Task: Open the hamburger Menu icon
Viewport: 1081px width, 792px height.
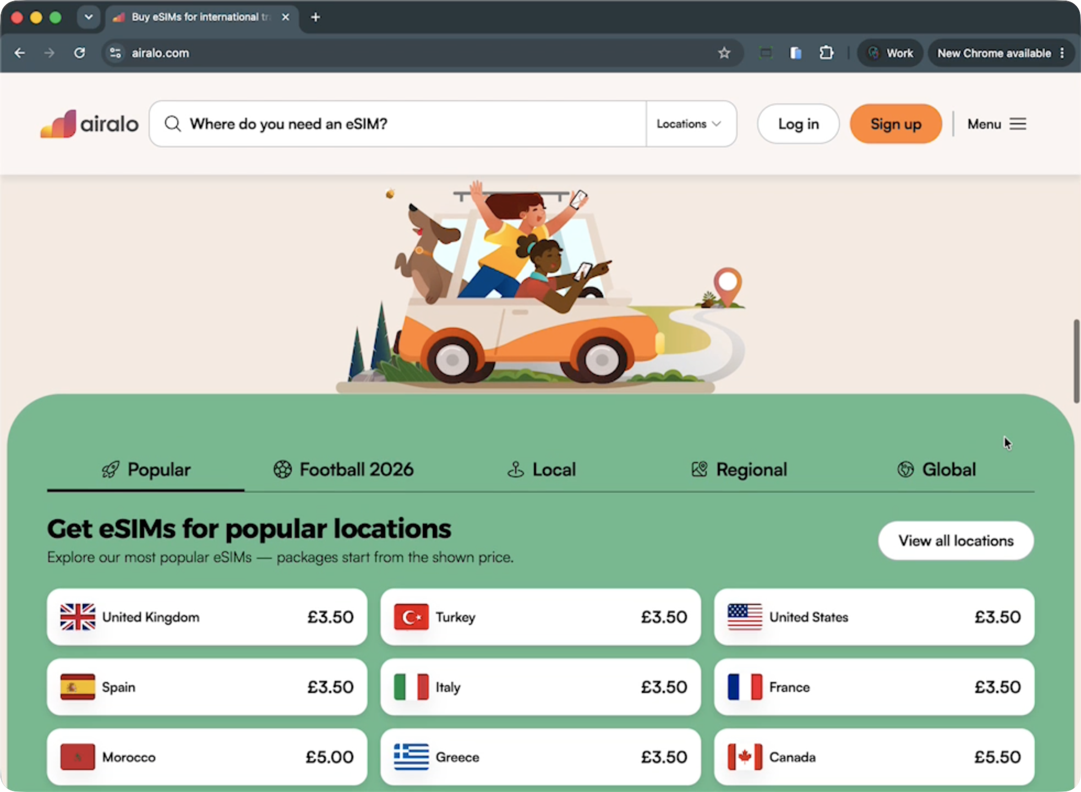Action: coord(1018,124)
